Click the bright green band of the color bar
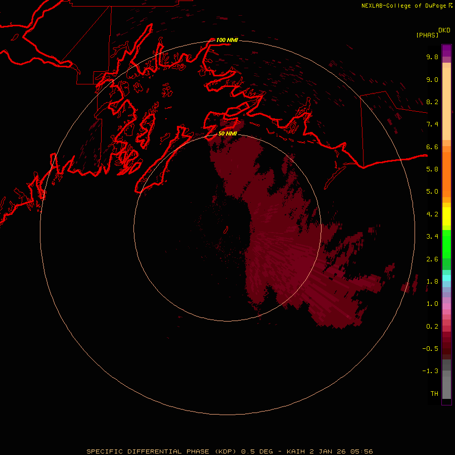 446,244
